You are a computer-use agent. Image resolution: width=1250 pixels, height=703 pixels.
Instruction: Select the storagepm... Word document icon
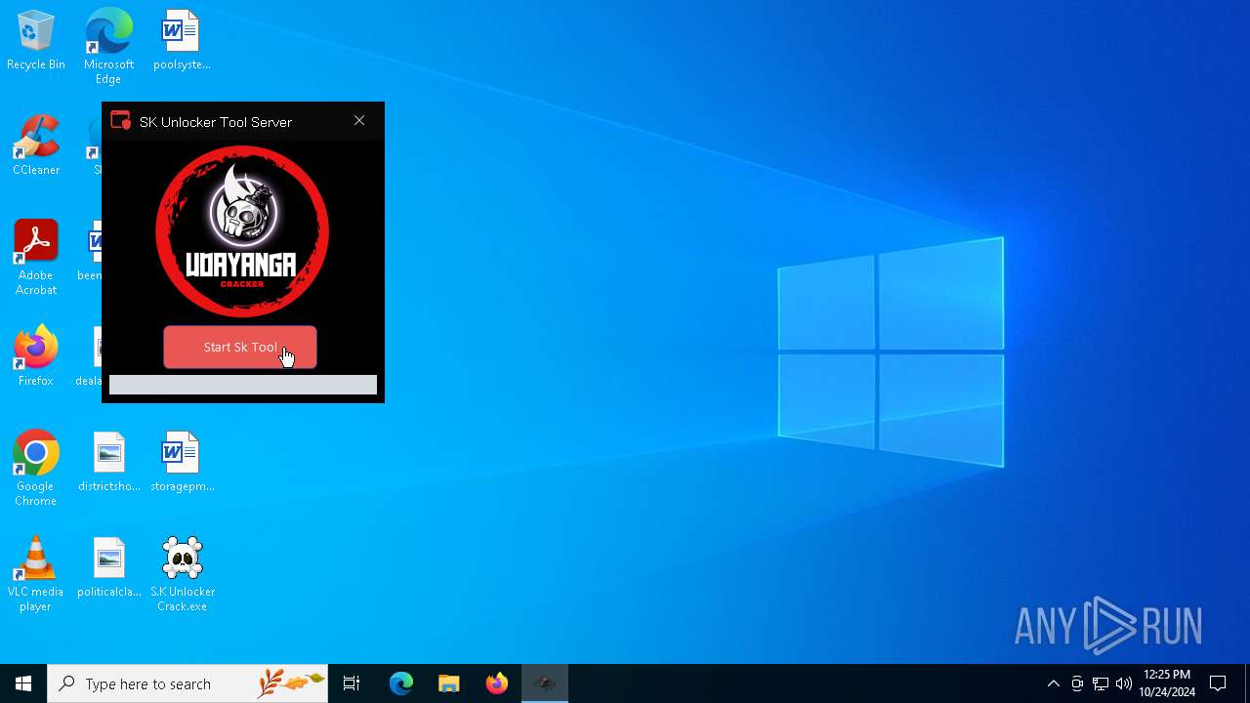click(182, 463)
